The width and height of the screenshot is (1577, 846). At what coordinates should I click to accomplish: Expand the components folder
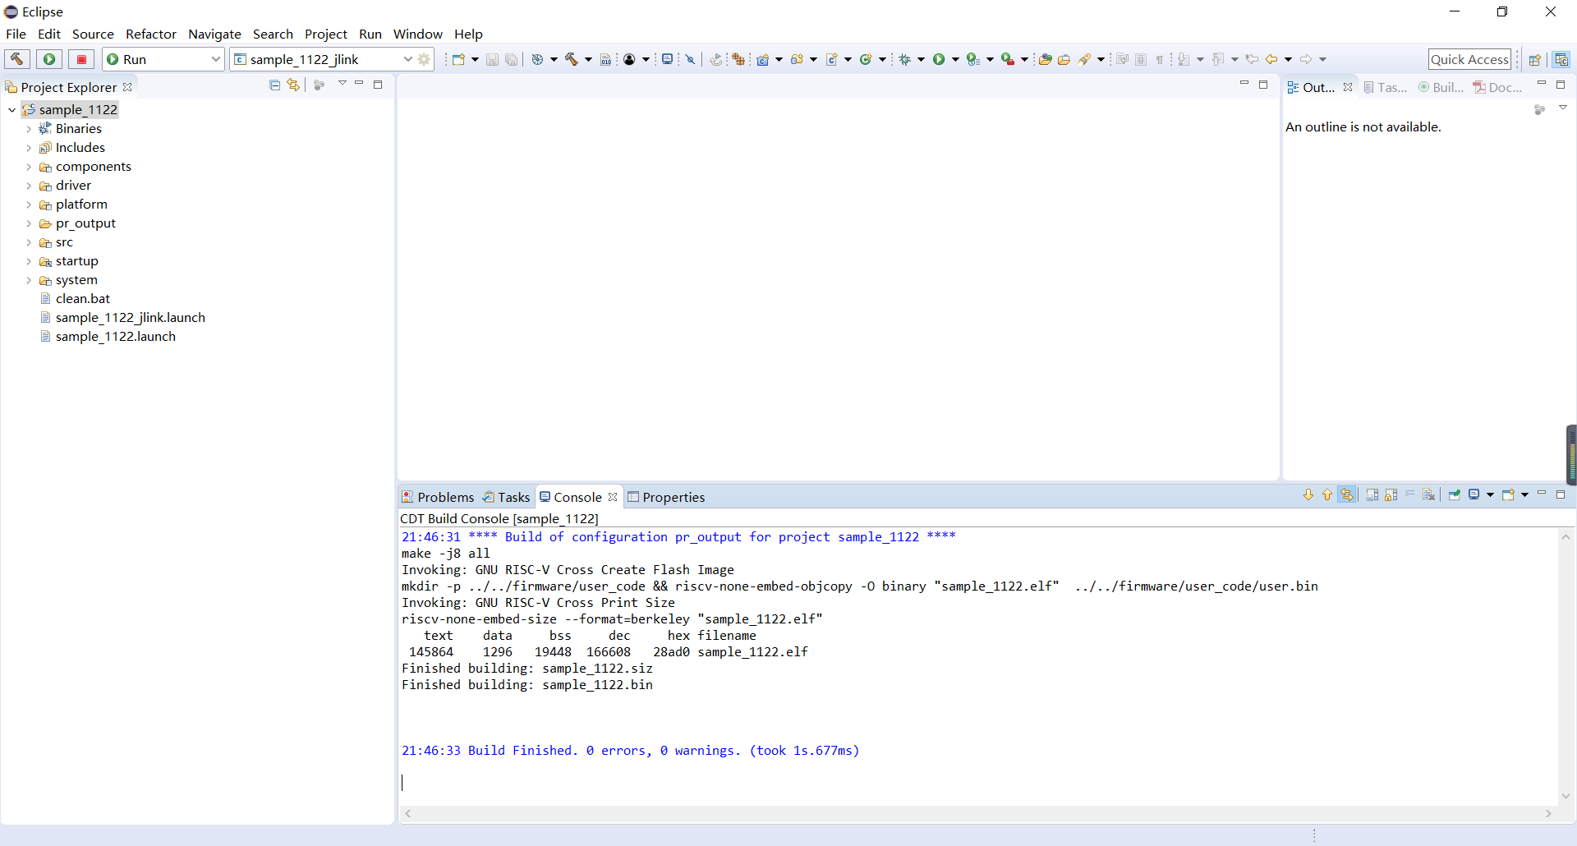[x=29, y=167]
